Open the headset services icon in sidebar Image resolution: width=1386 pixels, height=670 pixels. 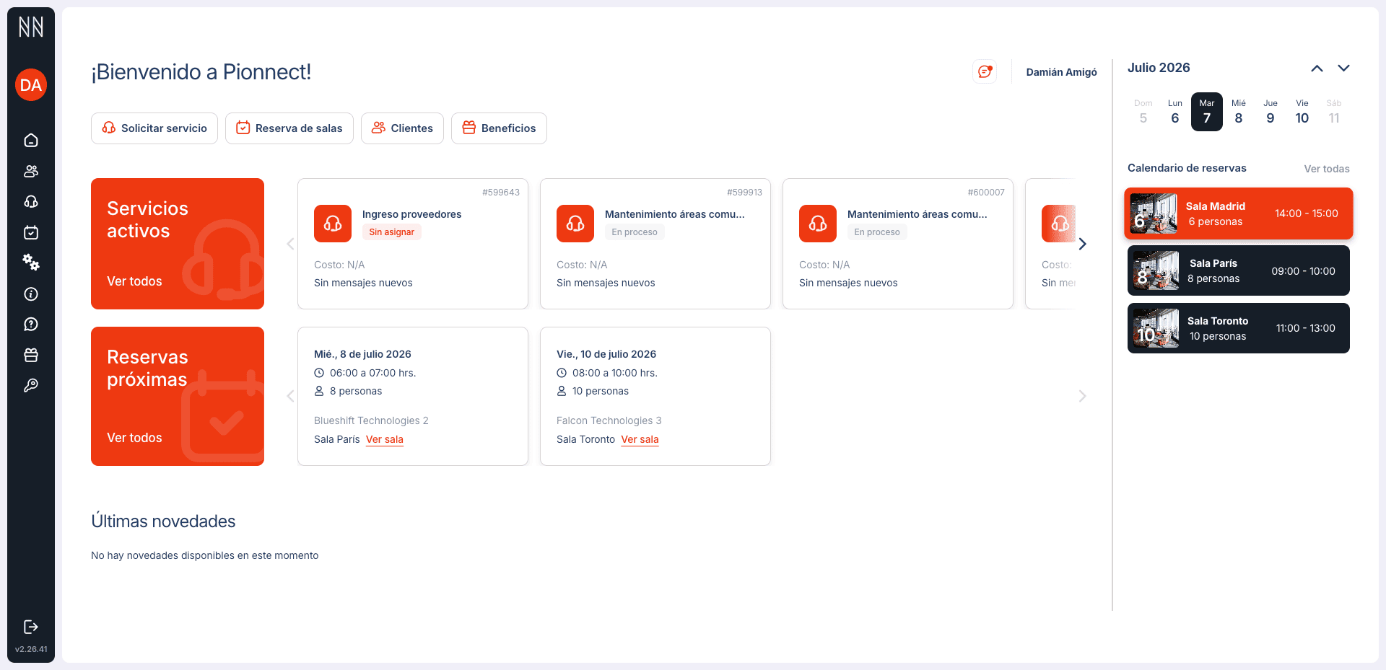[31, 202]
